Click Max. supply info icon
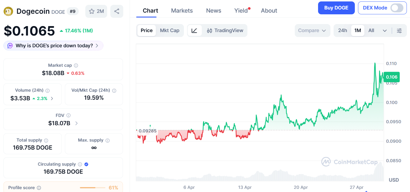 point(107,140)
